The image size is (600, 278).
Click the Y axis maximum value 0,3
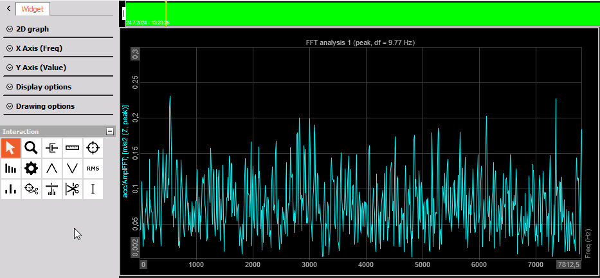[136, 55]
